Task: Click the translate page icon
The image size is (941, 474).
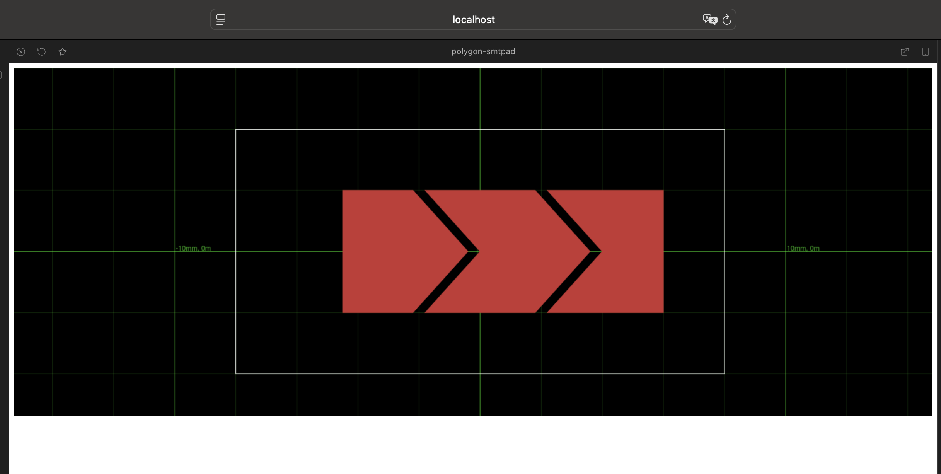Action: tap(709, 19)
